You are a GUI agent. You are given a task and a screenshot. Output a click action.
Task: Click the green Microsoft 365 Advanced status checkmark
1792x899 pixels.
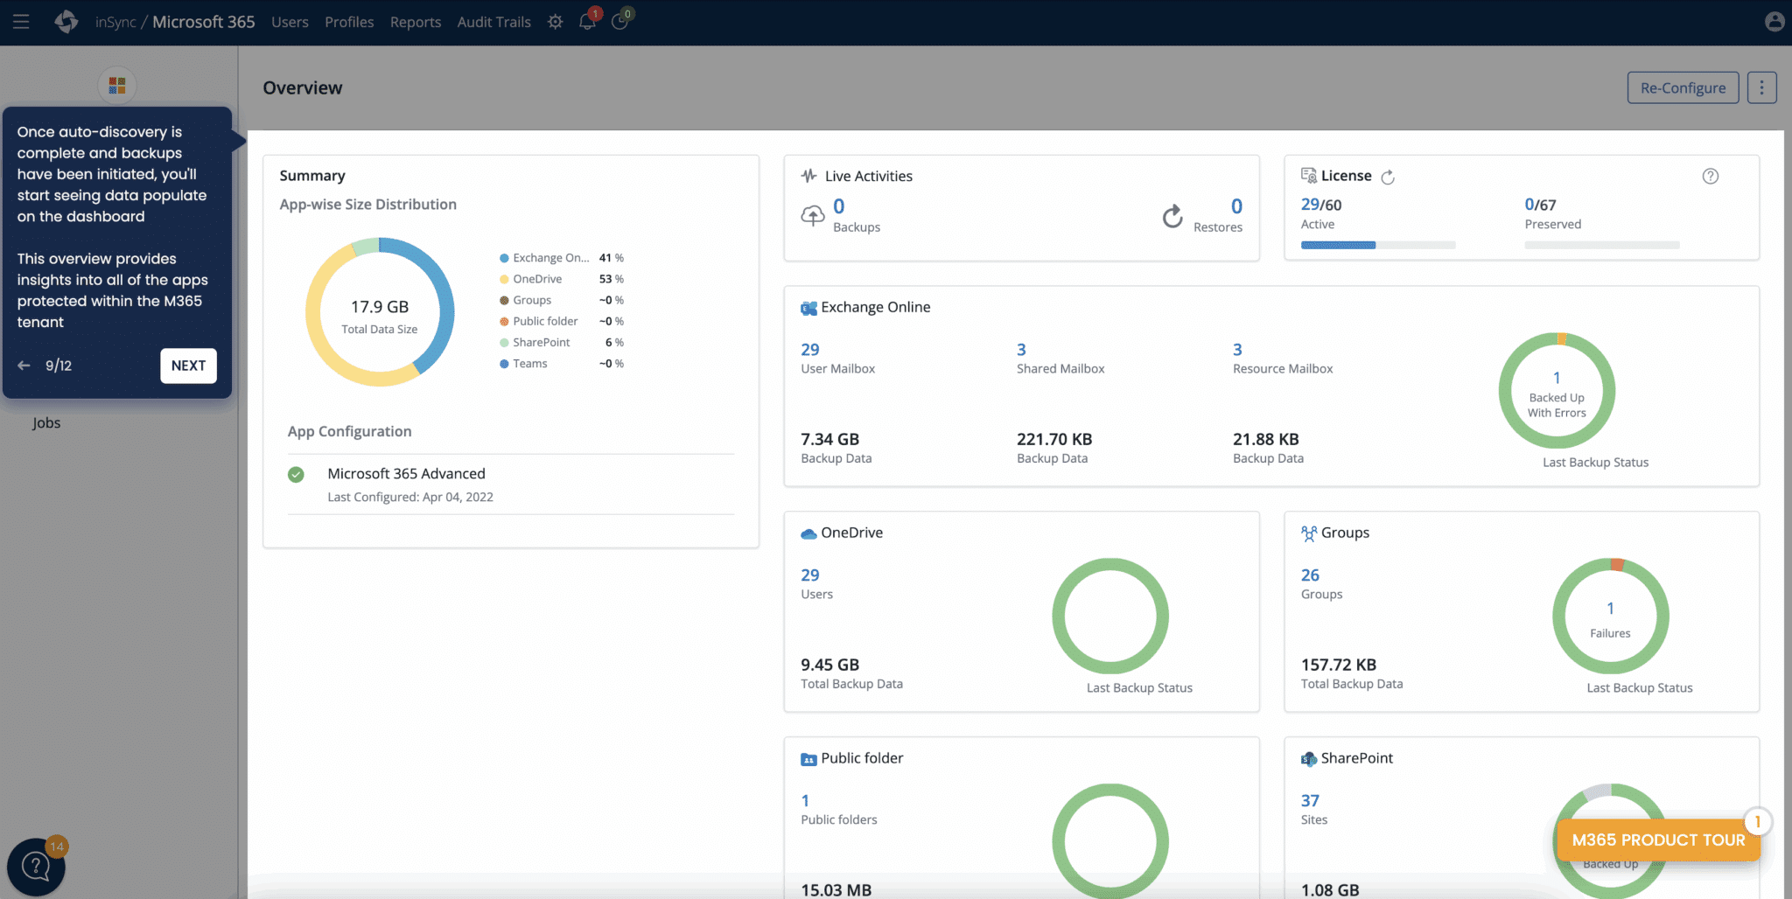(x=296, y=474)
